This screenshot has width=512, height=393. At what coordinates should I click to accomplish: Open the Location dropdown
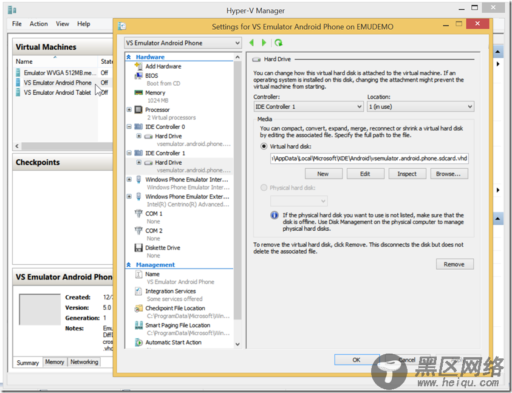[420, 106]
